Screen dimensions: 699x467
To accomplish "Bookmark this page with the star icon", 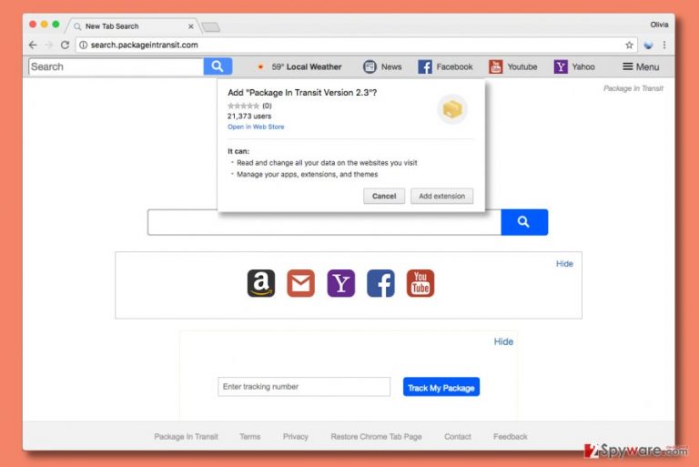I will [629, 45].
